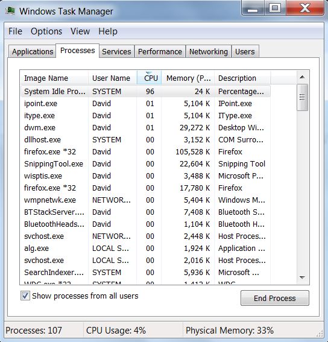328x342 pixels.
Task: Select svchost.exe using 2,016 K memory
Action: (x=145, y=260)
